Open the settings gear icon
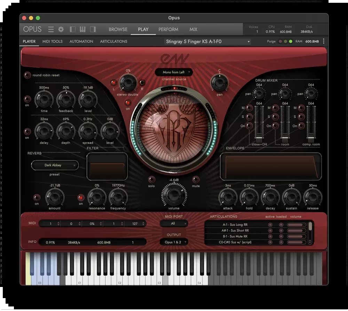Image resolution: width=348 pixels, height=311 pixels. point(61,29)
